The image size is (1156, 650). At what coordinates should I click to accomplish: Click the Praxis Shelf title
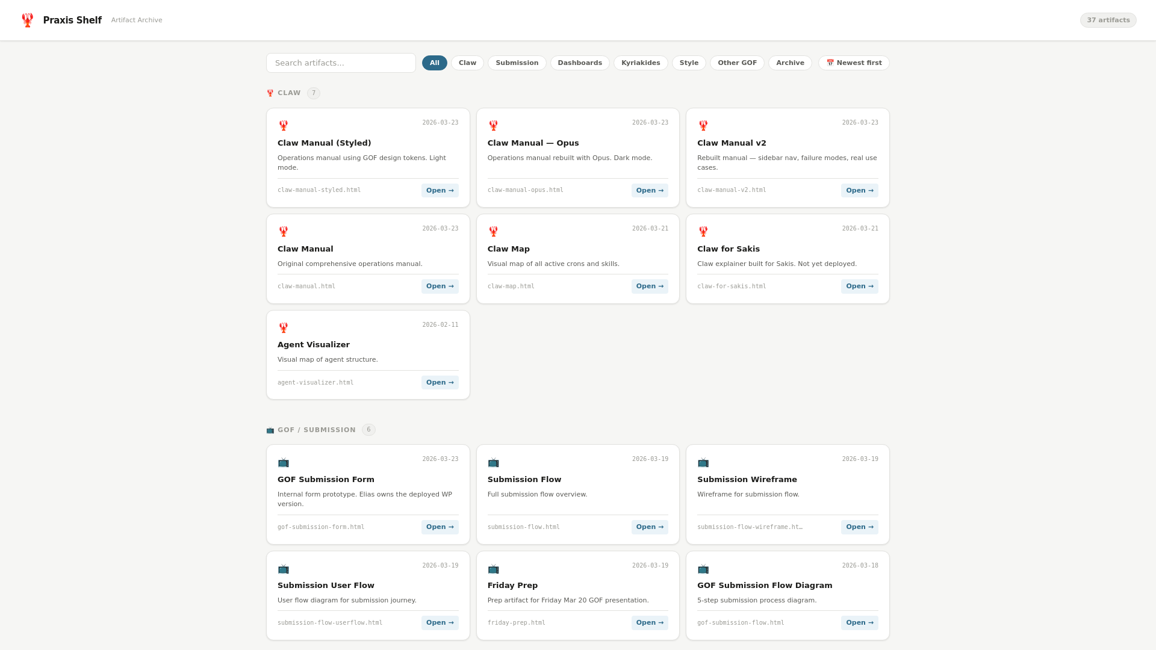[72, 20]
